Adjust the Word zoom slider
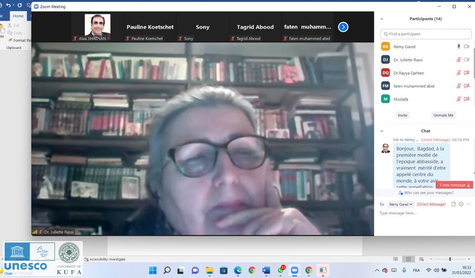 (x=449, y=259)
